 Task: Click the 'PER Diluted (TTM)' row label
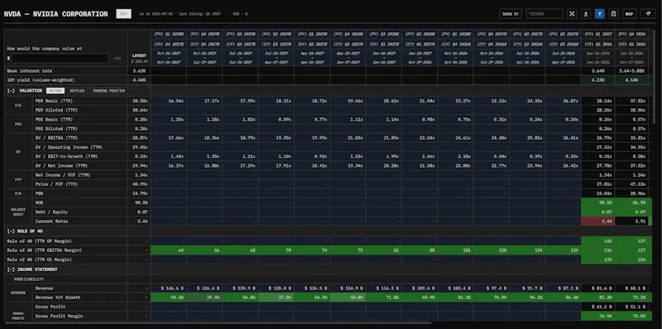[56, 110]
